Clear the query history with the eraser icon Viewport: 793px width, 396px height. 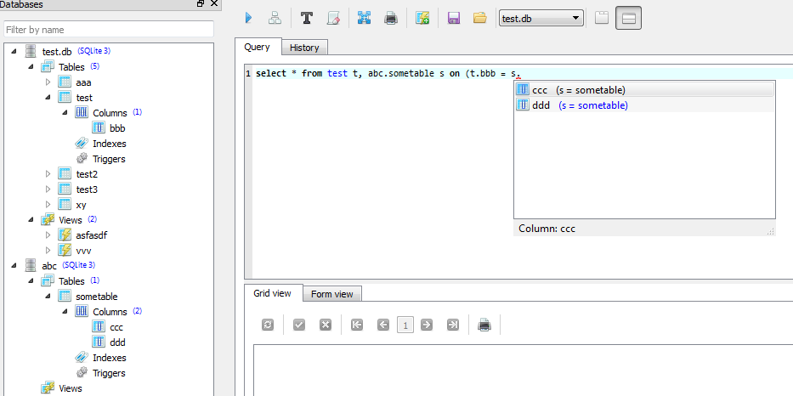click(x=333, y=18)
